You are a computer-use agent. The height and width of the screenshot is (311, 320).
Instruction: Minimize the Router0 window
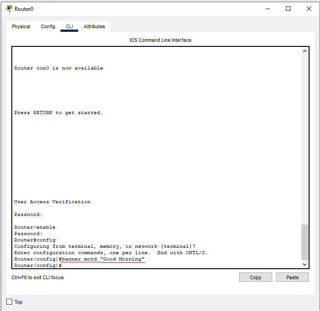click(x=267, y=9)
